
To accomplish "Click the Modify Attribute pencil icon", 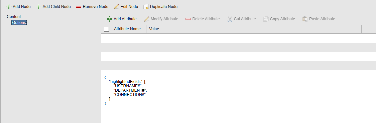I will point(146,19).
